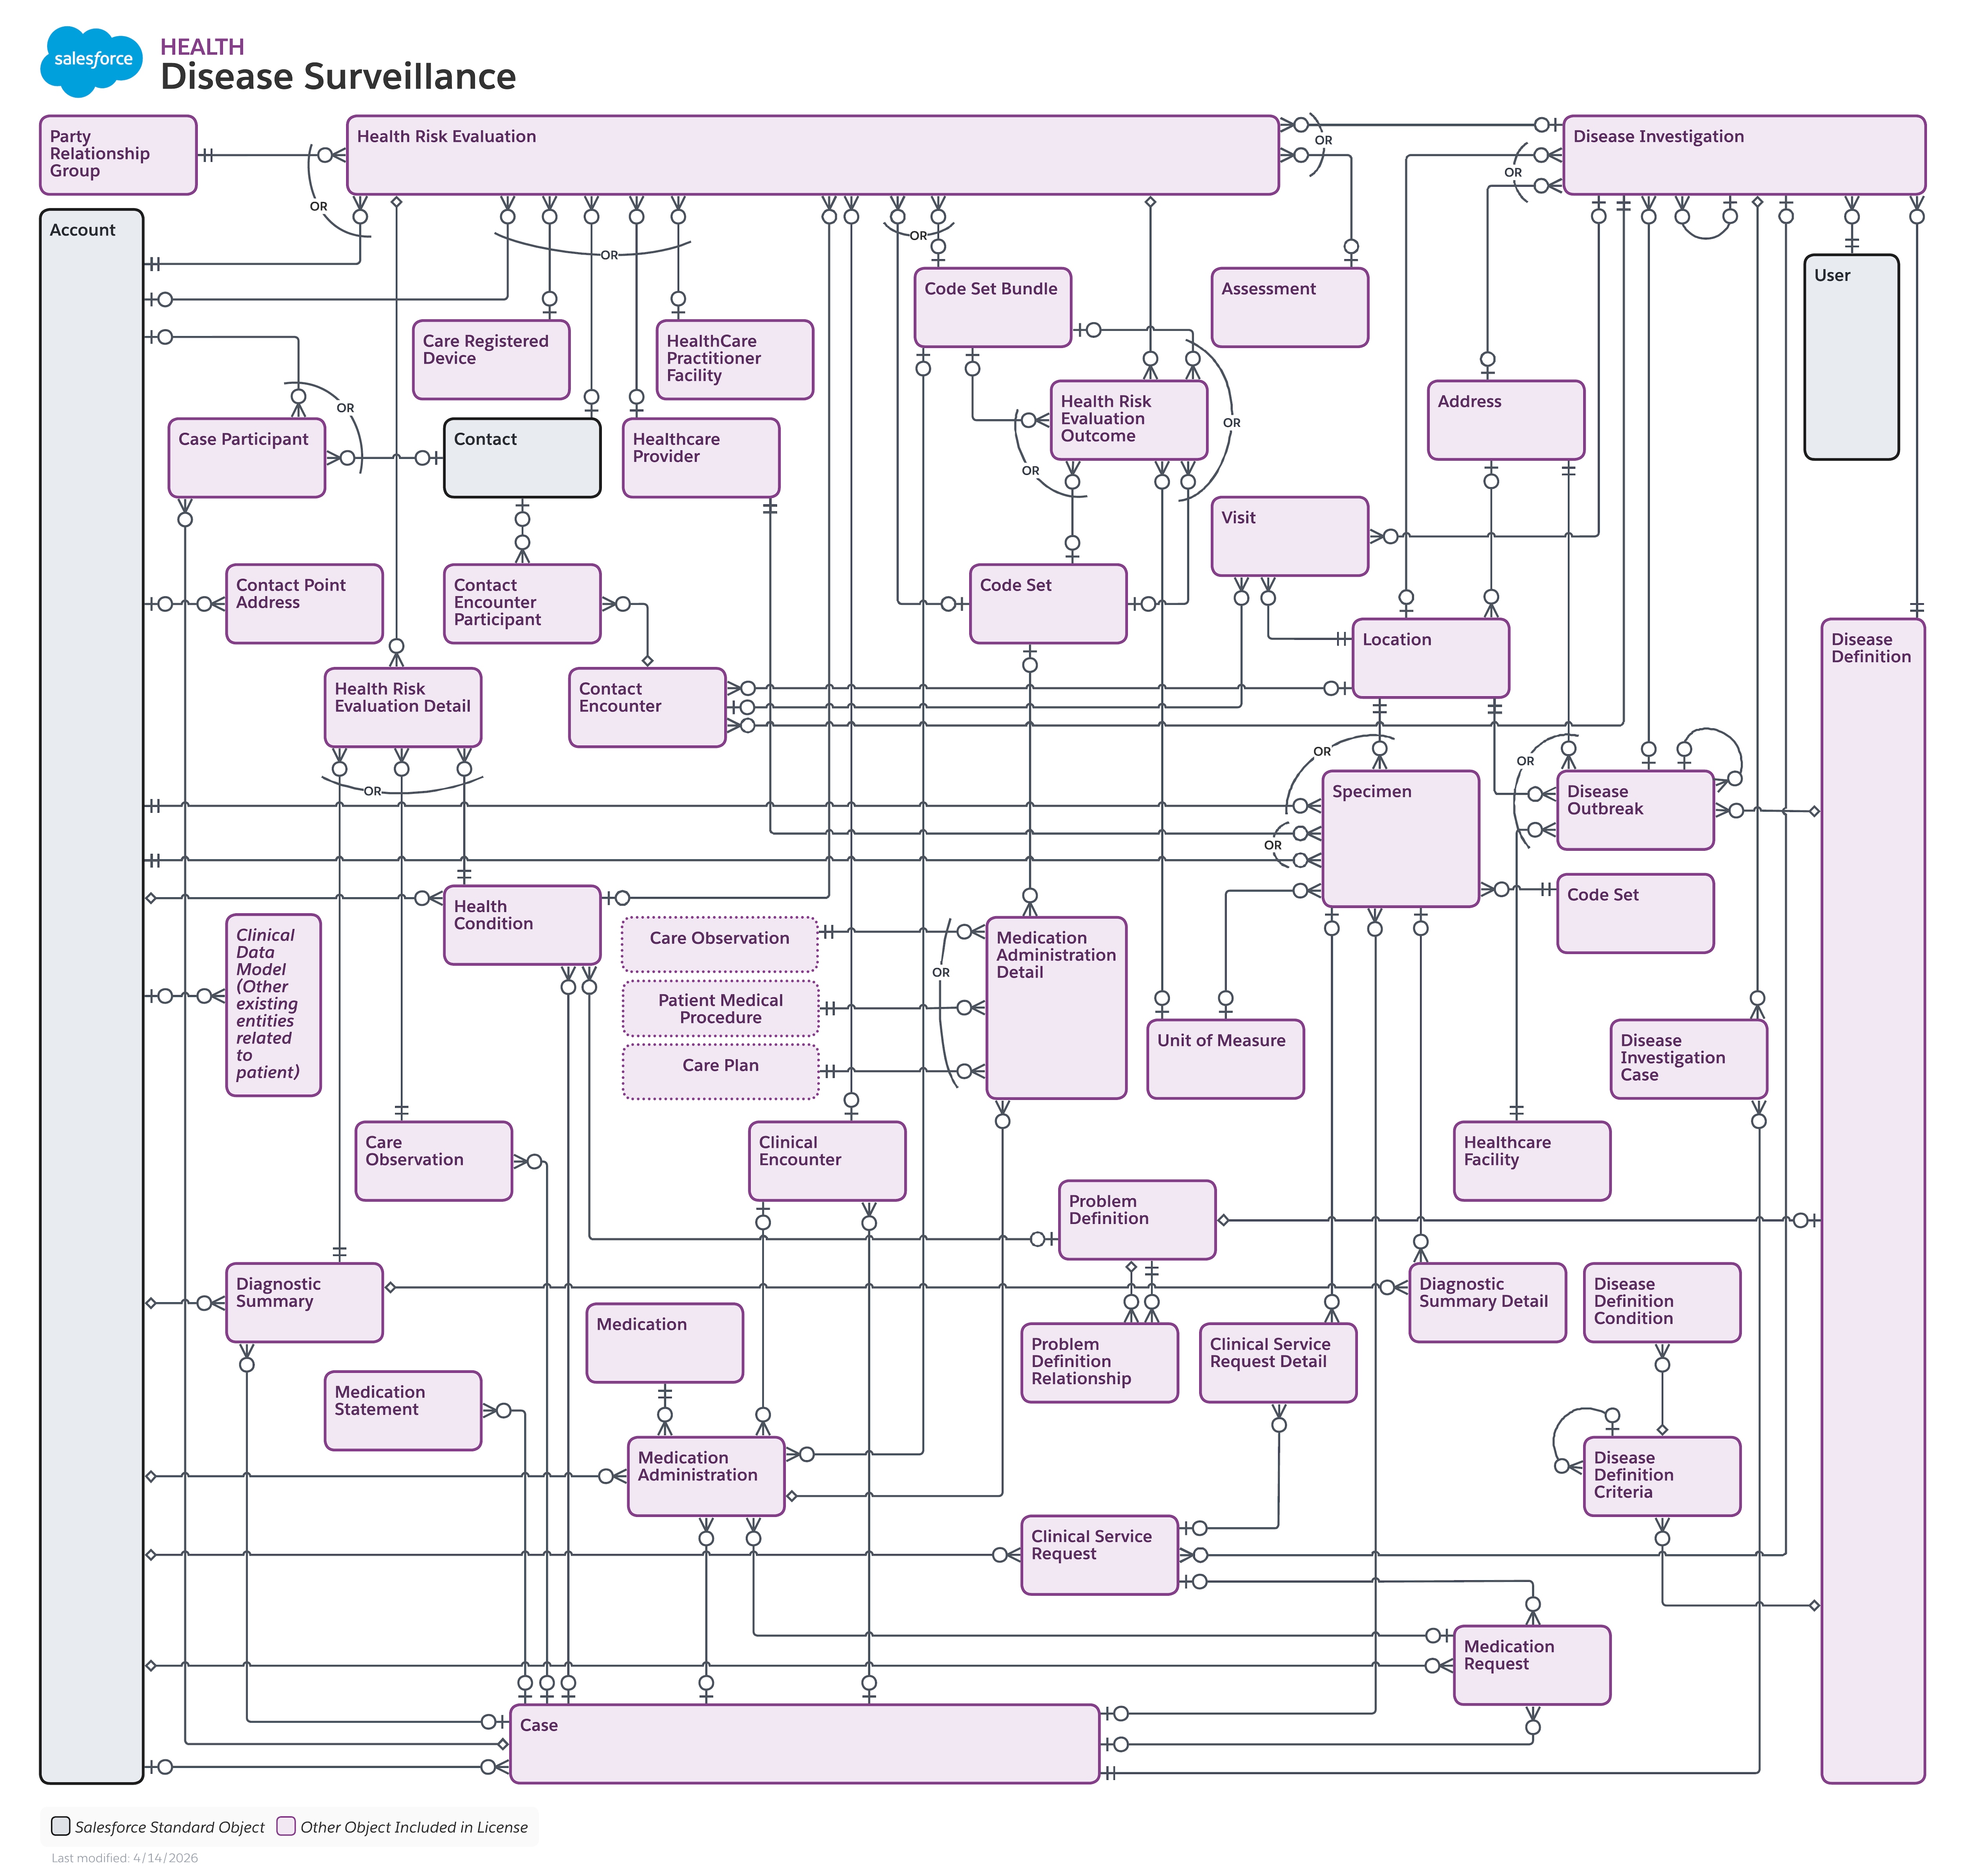Click the Diagnostic Summary Detail box
This screenshot has height=1876, width=1962.
tap(1487, 1302)
